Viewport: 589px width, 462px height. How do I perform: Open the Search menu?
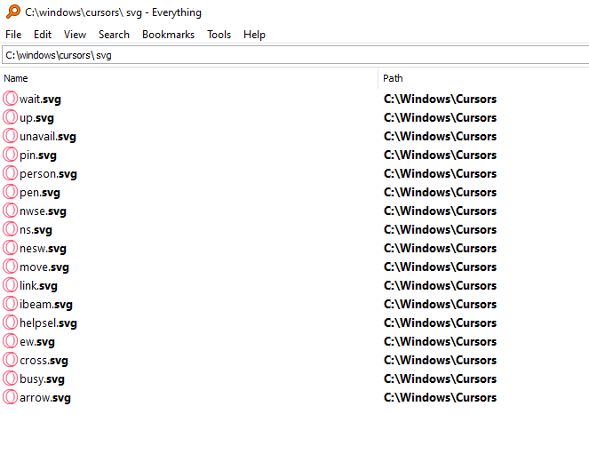[x=114, y=35]
